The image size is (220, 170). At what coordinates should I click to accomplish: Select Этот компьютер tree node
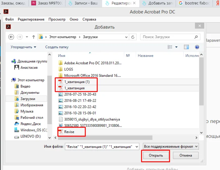pos(28,80)
